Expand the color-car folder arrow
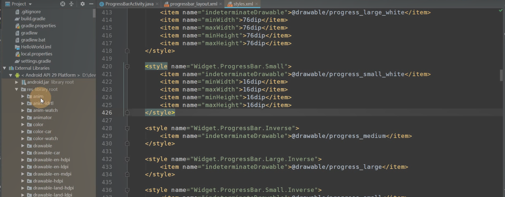Viewport: 505px width, 197px height. click(23, 131)
